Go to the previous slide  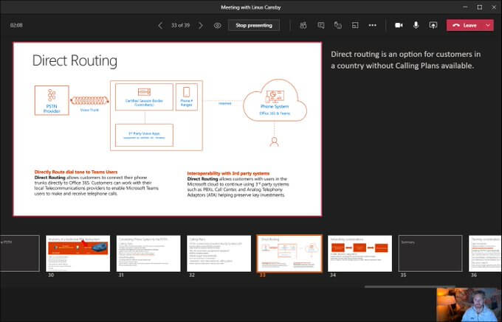(x=160, y=26)
